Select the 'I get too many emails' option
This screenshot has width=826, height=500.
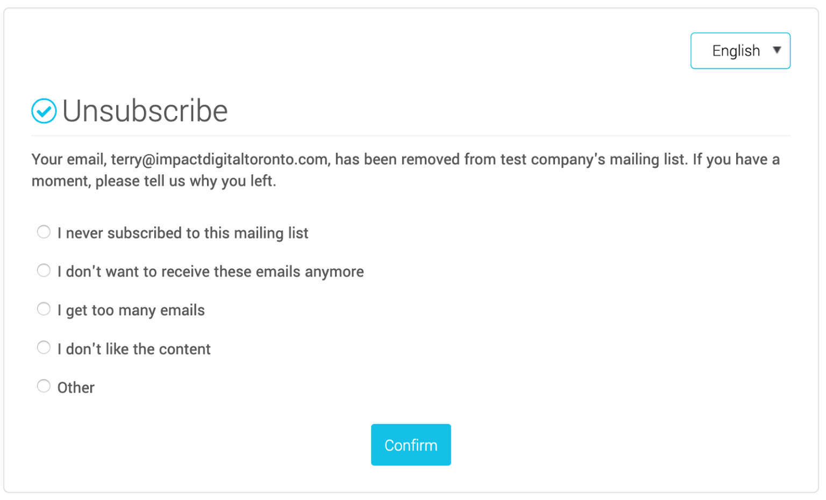(x=44, y=309)
